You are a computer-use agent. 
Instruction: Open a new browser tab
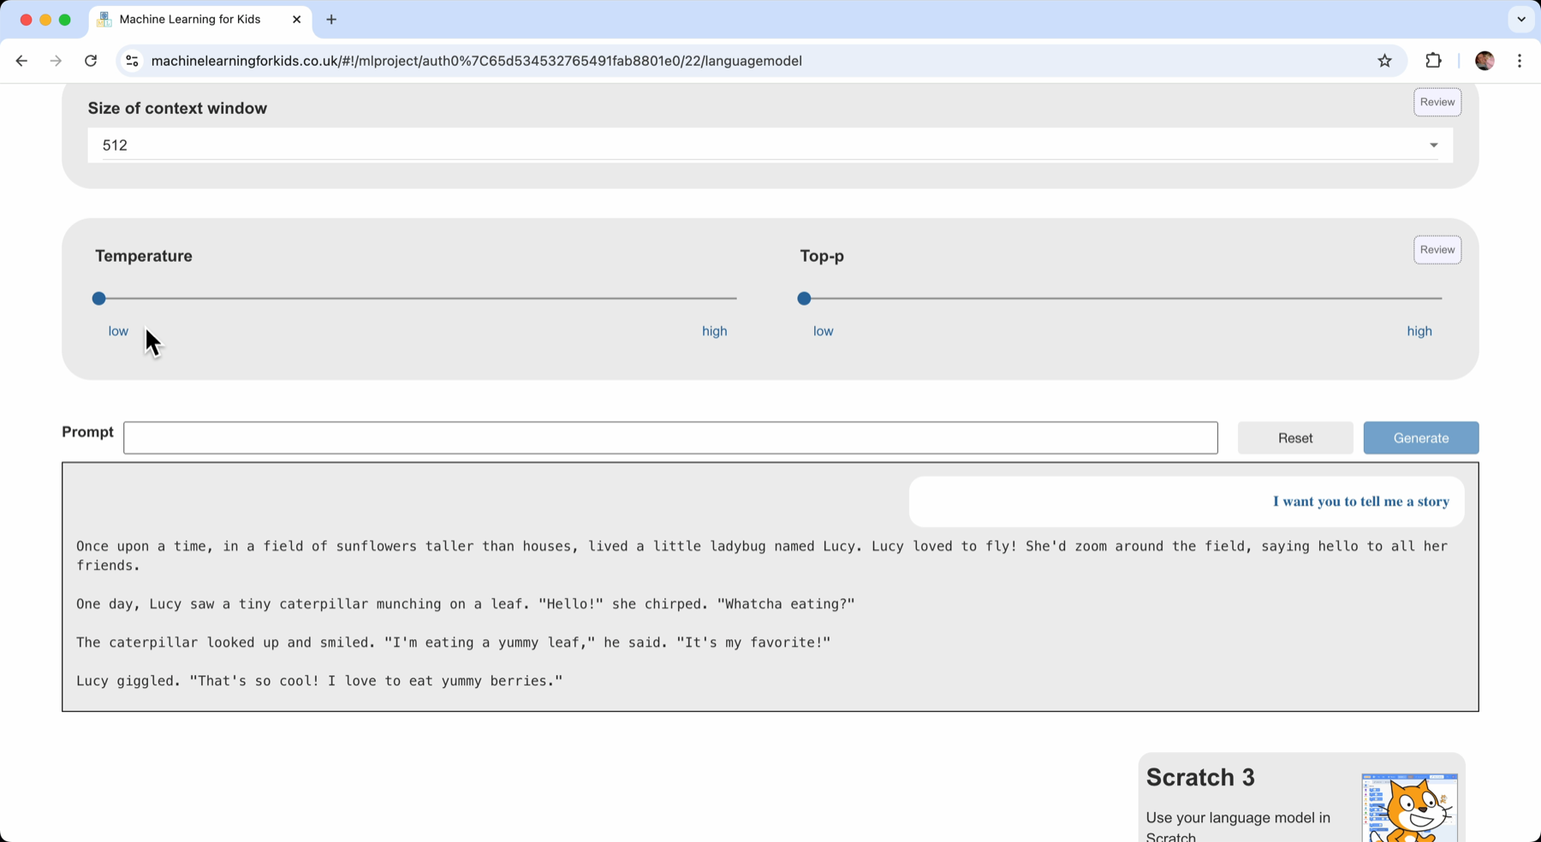click(x=331, y=19)
